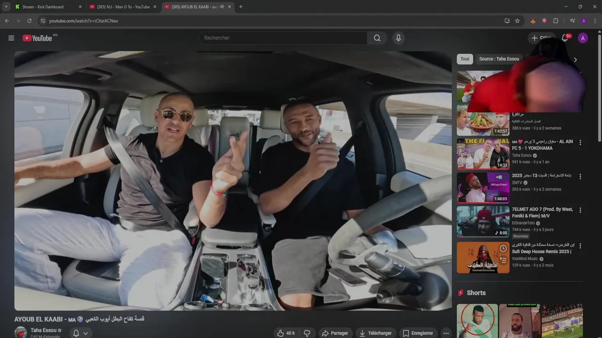Screen dimensions: 602x338
Task: Click the Rechercher search input field
Action: tap(284, 38)
